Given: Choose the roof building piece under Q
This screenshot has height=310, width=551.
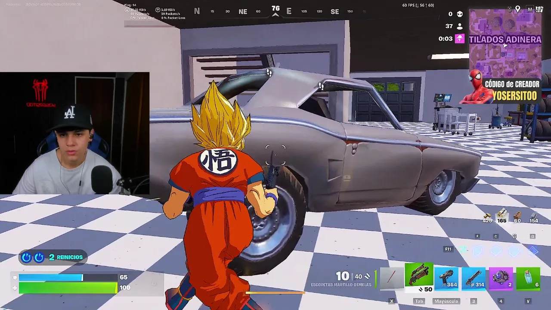Looking at the screenshot, I should click(533, 250).
